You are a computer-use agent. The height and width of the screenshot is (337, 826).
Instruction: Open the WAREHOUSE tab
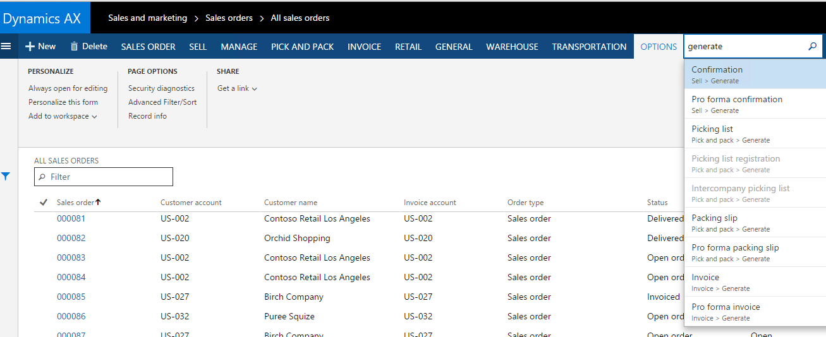512,47
